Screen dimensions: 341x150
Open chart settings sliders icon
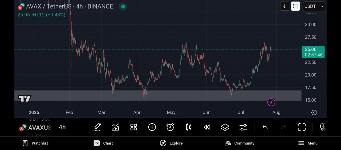243,127
